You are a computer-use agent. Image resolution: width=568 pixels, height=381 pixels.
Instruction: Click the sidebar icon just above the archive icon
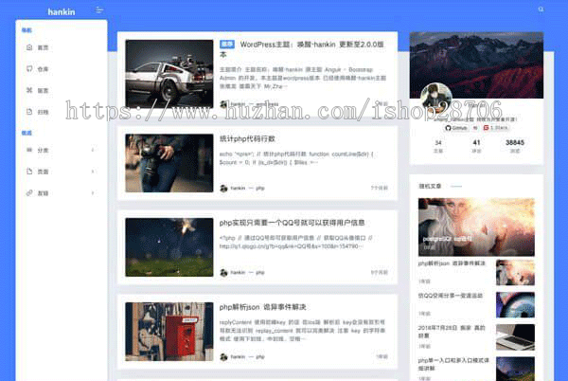(29, 90)
